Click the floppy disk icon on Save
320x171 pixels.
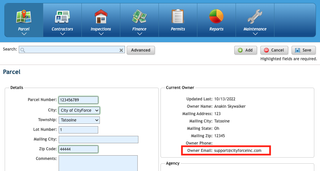tap(298, 50)
